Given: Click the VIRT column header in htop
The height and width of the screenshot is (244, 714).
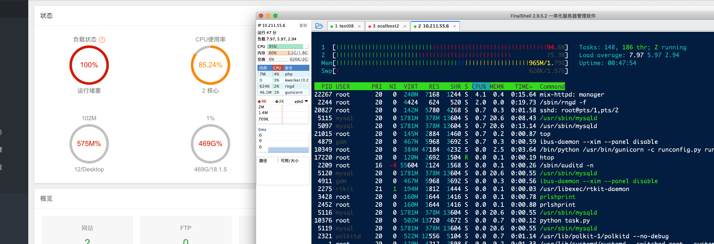Looking at the screenshot, I should point(411,87).
